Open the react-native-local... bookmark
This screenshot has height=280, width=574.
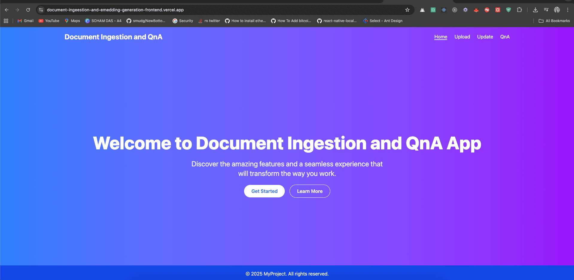pyautogui.click(x=337, y=21)
